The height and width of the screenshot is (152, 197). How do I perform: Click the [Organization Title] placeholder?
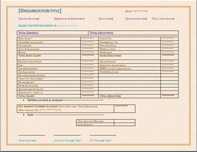[40, 11]
